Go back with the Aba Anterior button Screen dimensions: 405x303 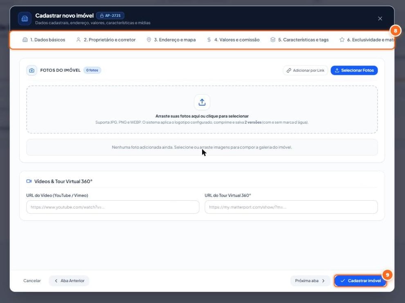tap(69, 281)
